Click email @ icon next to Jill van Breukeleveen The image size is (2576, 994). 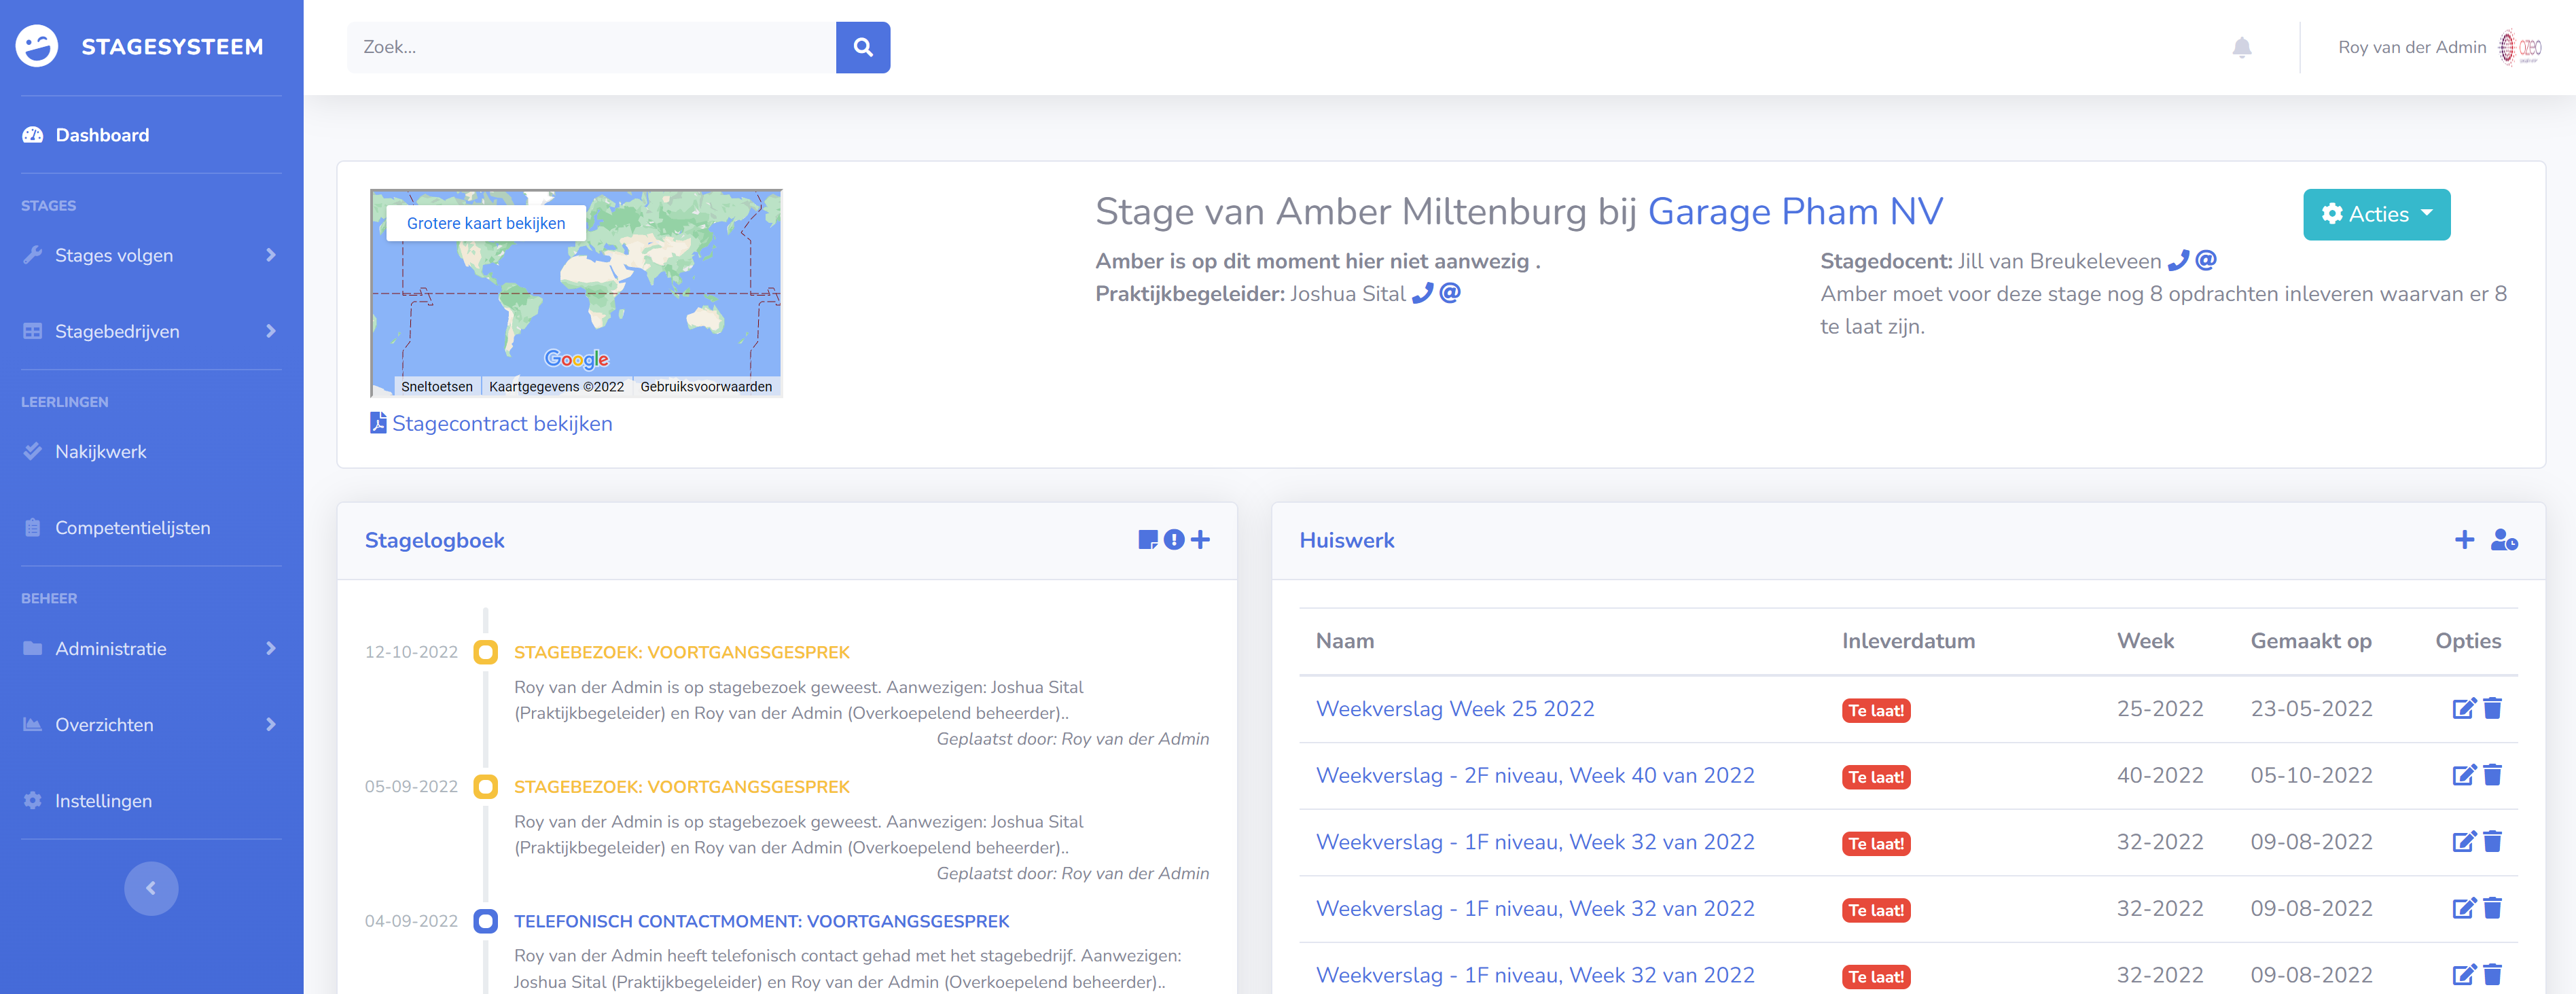tap(2206, 260)
